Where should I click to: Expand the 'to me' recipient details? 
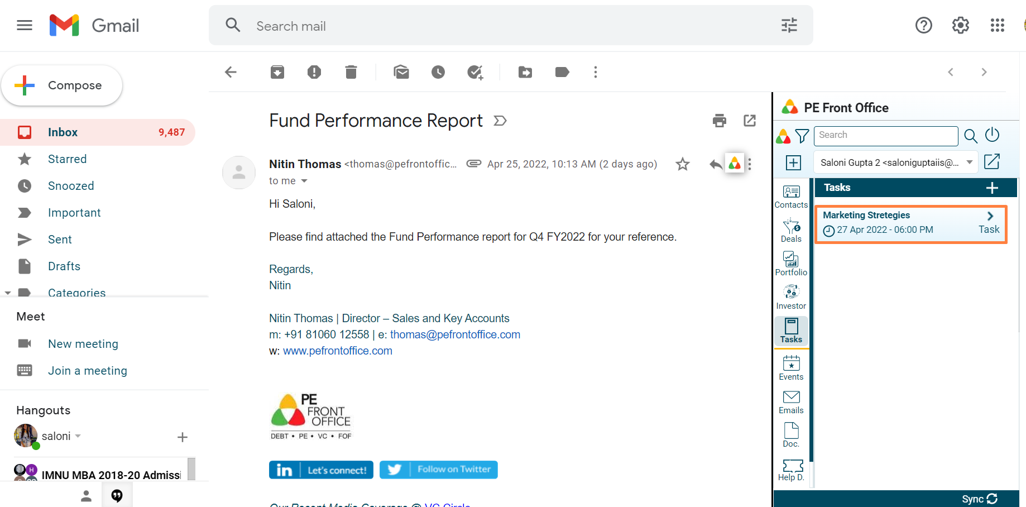pyautogui.click(x=304, y=181)
